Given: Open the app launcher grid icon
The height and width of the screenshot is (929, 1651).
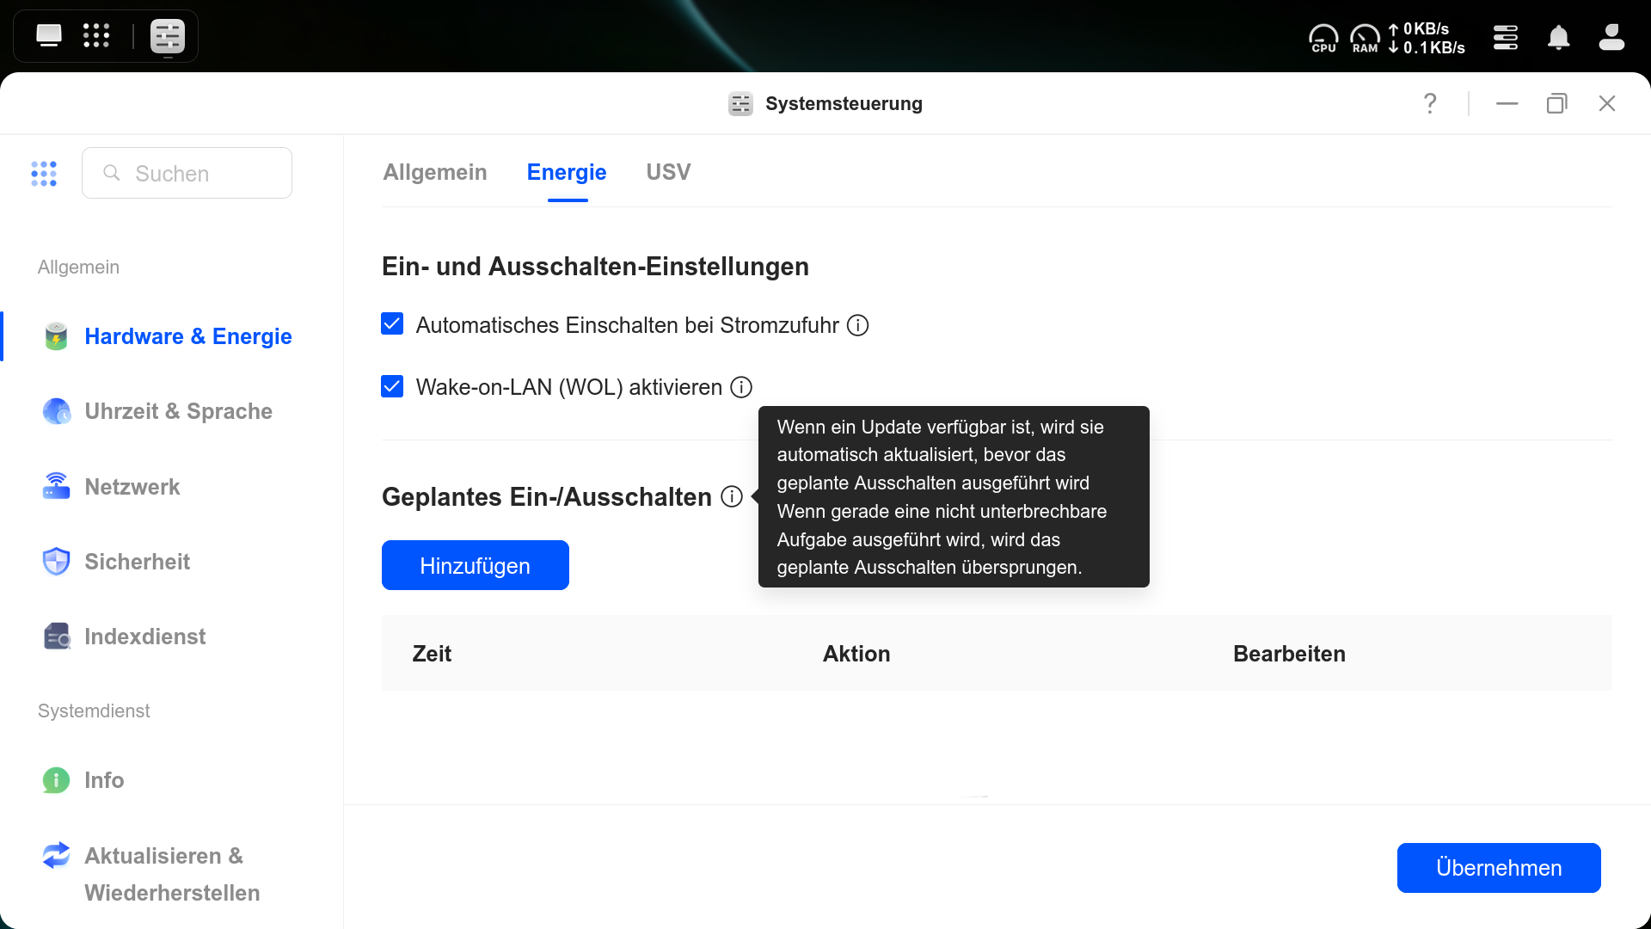Looking at the screenshot, I should pos(96,36).
